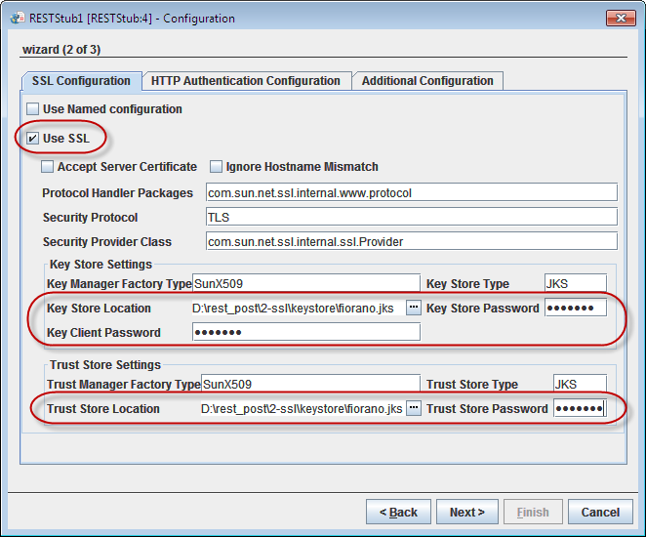The width and height of the screenshot is (646, 537).
Task: Click the RESTStub window title icon
Action: pos(13,18)
